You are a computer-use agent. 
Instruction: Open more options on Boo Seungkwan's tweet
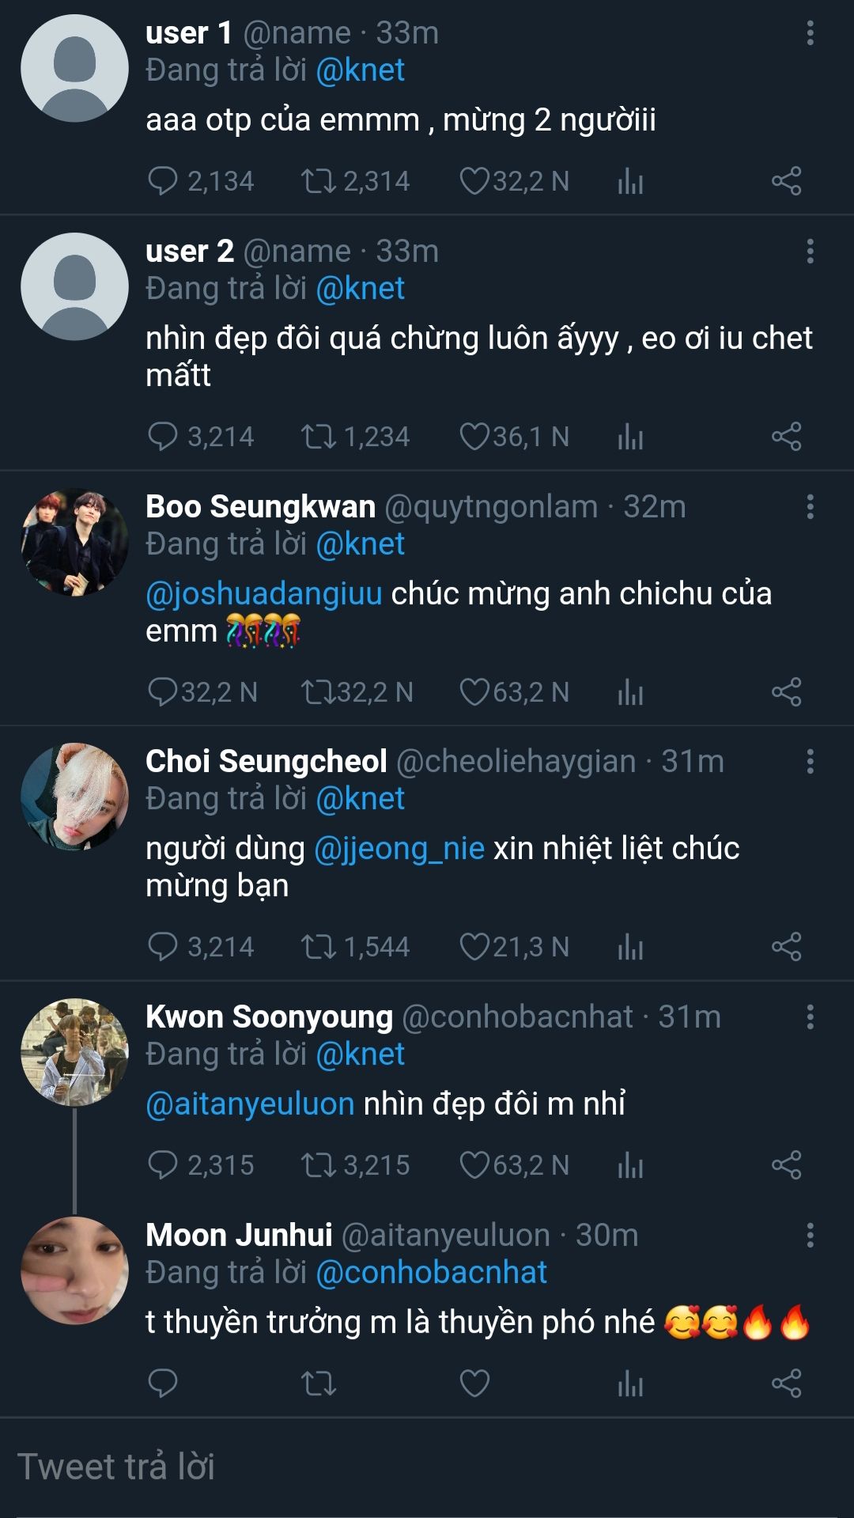(810, 507)
